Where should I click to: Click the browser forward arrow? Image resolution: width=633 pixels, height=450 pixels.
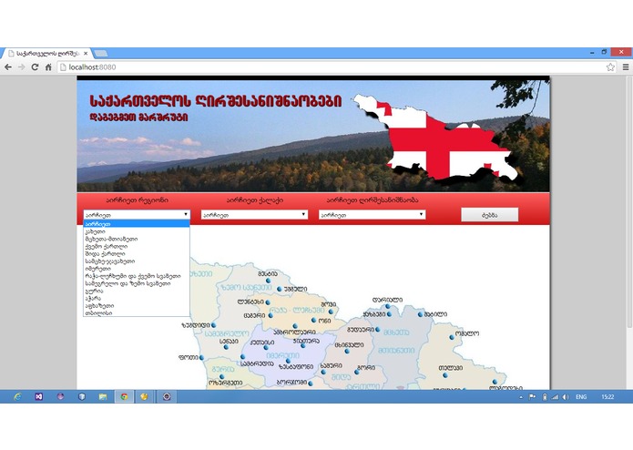coord(21,67)
